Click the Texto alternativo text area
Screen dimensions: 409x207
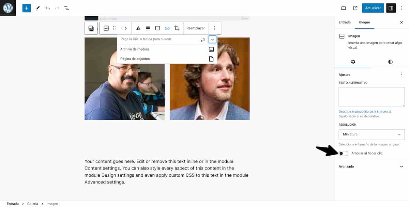(x=372, y=97)
